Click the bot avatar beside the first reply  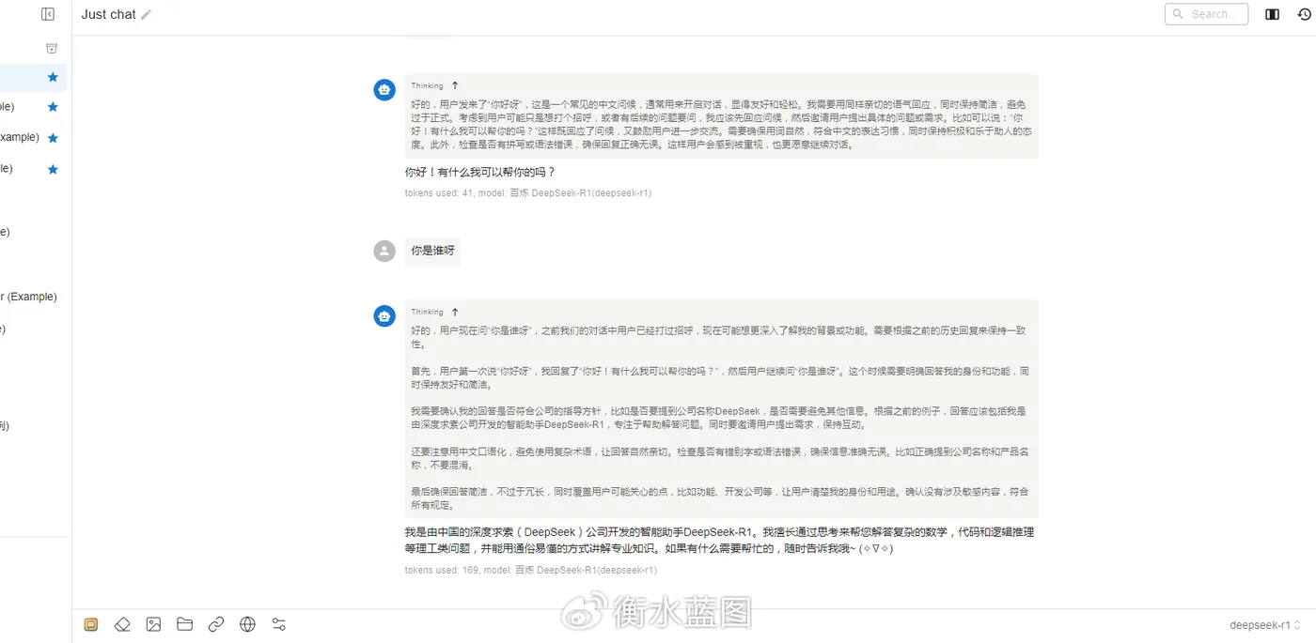coord(384,89)
